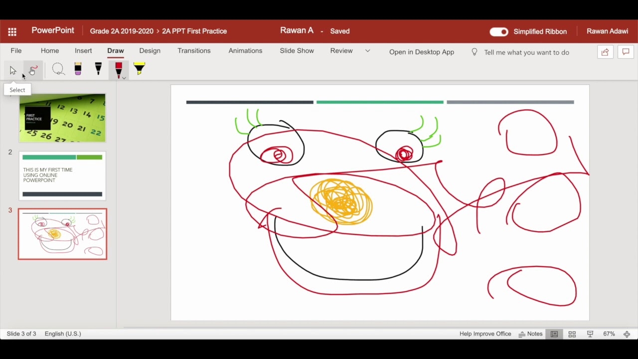Select the yellow highlighter tool
The image size is (638, 359).
pos(139,69)
